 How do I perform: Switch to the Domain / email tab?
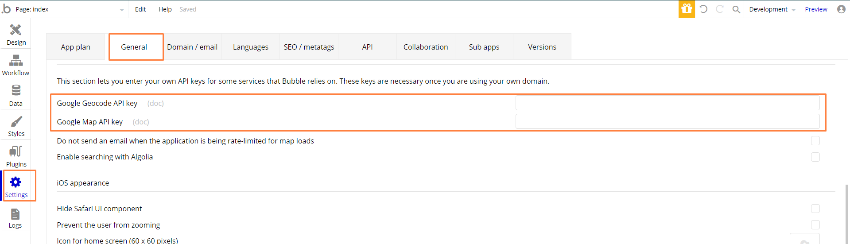[x=192, y=47]
